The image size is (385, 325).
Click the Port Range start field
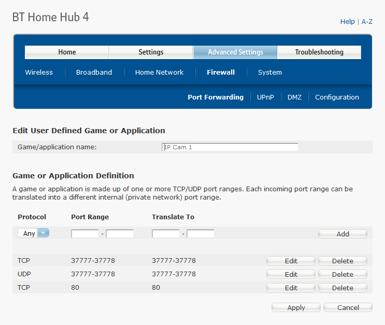tap(85, 233)
